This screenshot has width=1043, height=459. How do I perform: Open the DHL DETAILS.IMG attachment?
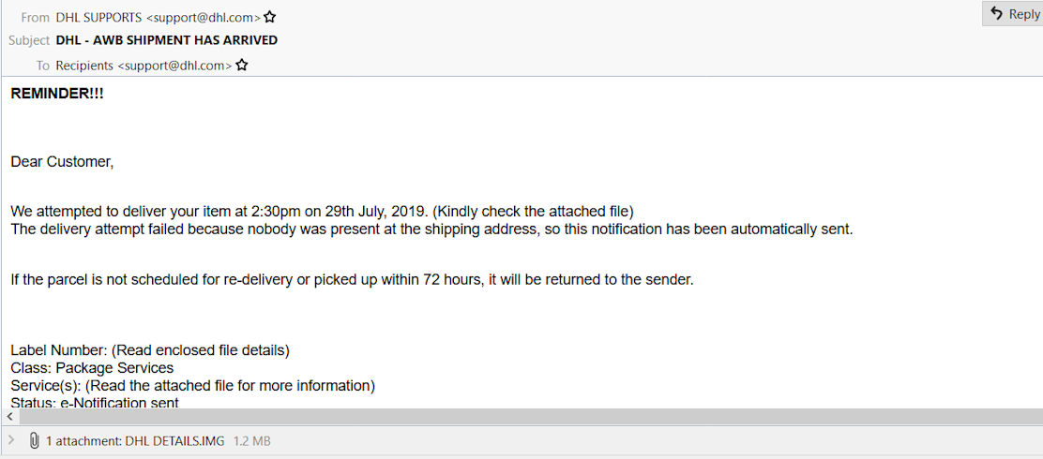[x=174, y=440]
